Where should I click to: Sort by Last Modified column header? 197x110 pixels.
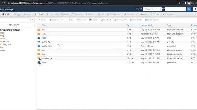[x=146, y=25]
